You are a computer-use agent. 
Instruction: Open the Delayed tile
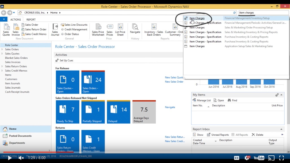[119, 112]
